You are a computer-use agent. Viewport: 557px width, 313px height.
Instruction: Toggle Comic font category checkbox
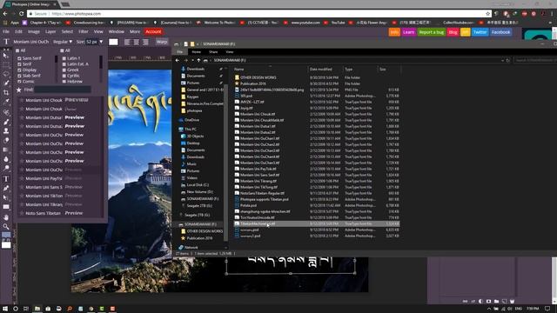[19, 81]
